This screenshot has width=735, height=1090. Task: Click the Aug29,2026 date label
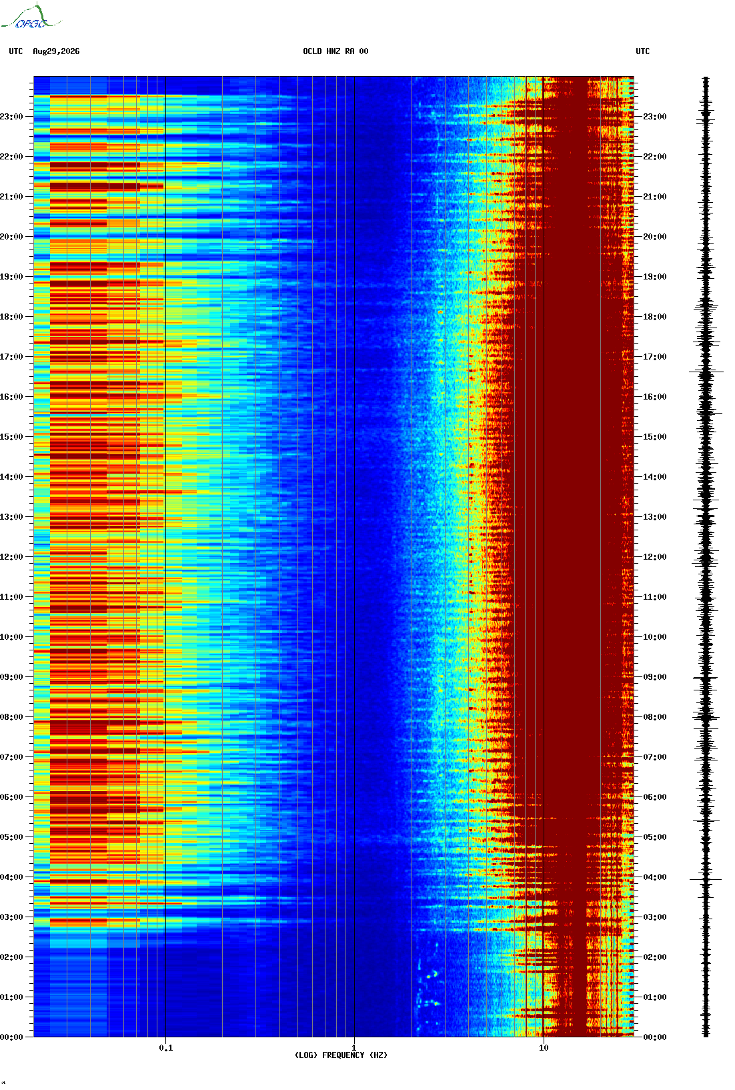(x=56, y=51)
